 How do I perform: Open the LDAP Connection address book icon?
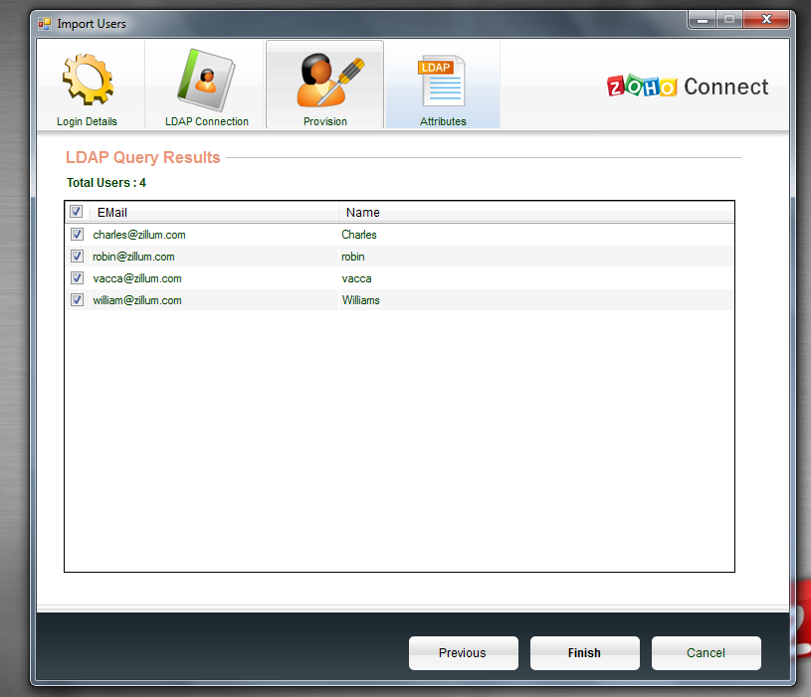(206, 81)
